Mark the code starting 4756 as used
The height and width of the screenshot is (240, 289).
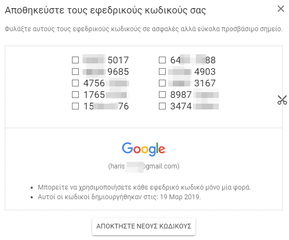pos(75,83)
